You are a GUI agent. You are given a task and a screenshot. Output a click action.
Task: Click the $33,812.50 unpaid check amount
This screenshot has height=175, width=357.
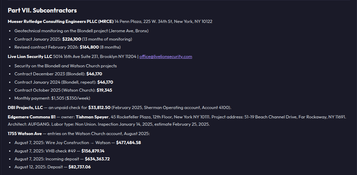(x=99, y=108)
